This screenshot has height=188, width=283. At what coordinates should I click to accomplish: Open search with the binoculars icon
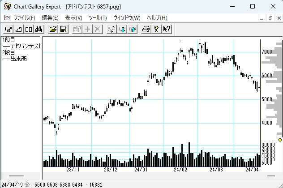pyautogui.click(x=39, y=29)
